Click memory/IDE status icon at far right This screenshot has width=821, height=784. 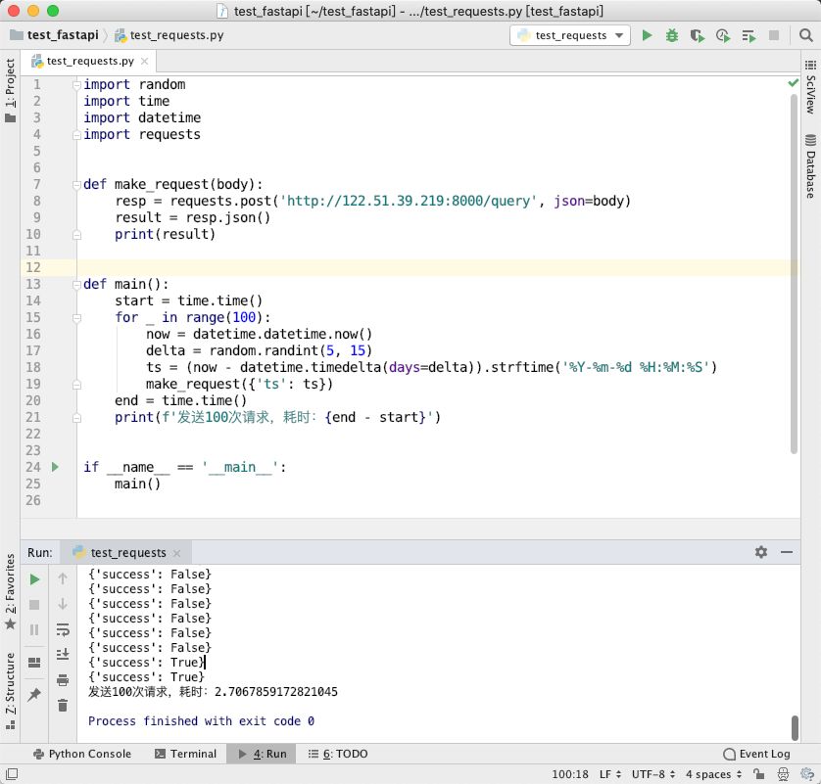click(807, 773)
